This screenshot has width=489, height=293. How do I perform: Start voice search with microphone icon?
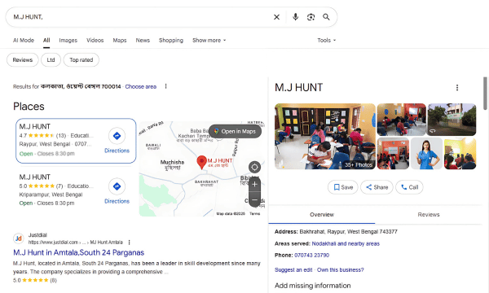(x=295, y=17)
